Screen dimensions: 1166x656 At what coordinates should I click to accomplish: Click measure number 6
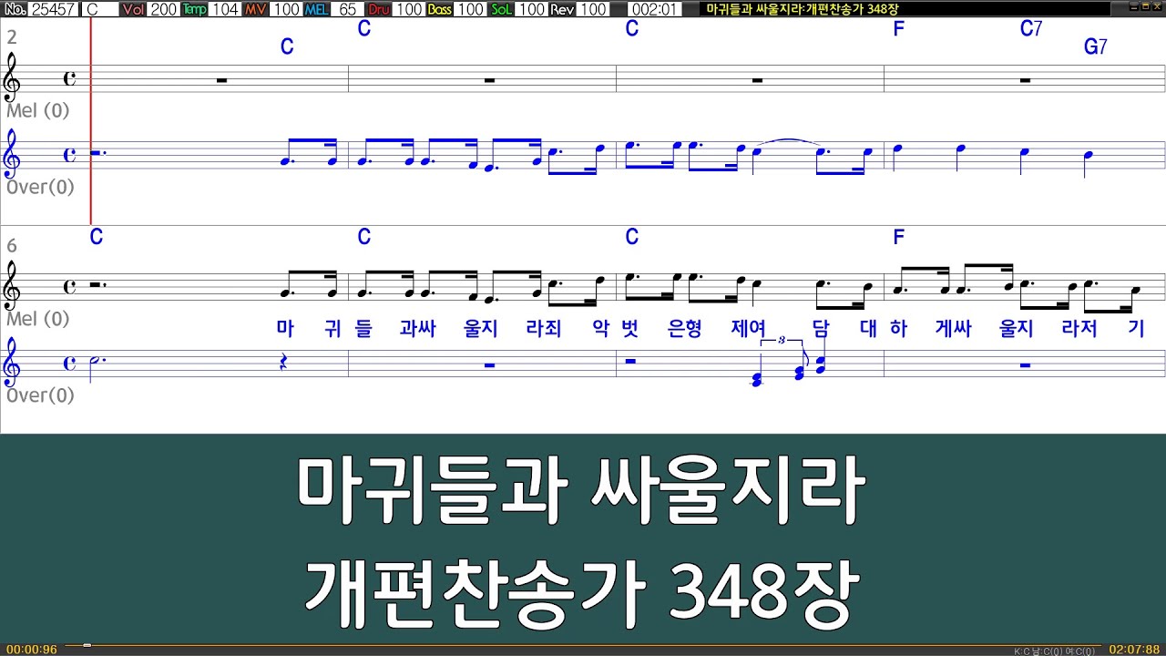tap(12, 246)
